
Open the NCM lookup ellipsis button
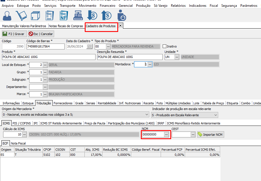click(166, 135)
